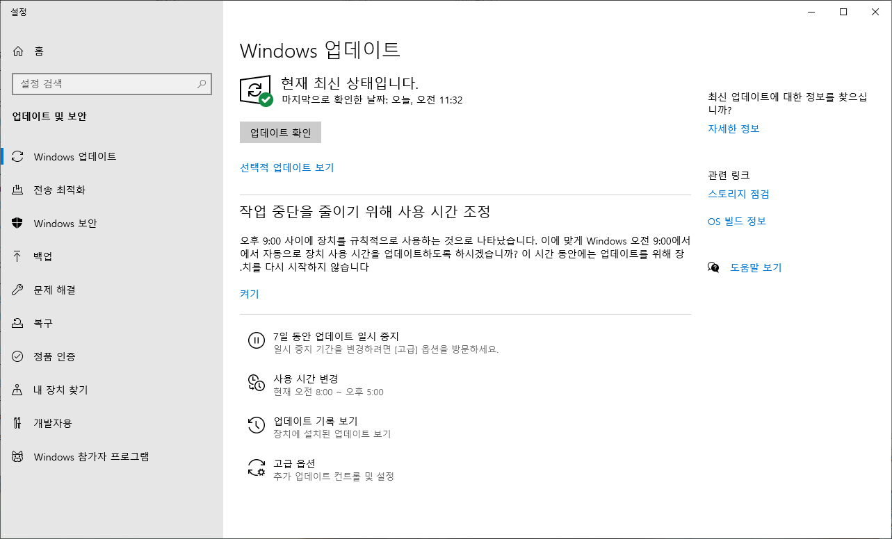Open the 자세한 정보 link
Image resolution: width=892 pixels, height=539 pixels.
pos(733,128)
